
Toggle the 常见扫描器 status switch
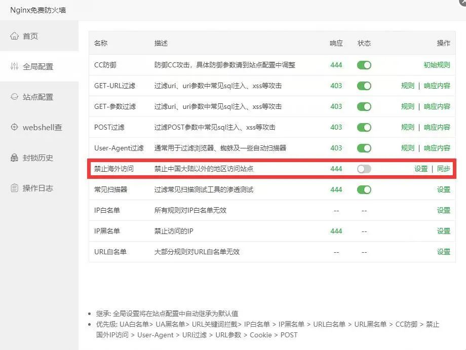coord(364,189)
